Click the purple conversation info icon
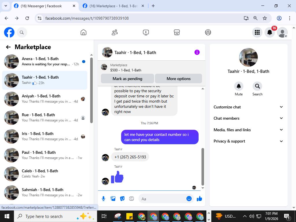This screenshot has width=296, height=222. coord(197,52)
